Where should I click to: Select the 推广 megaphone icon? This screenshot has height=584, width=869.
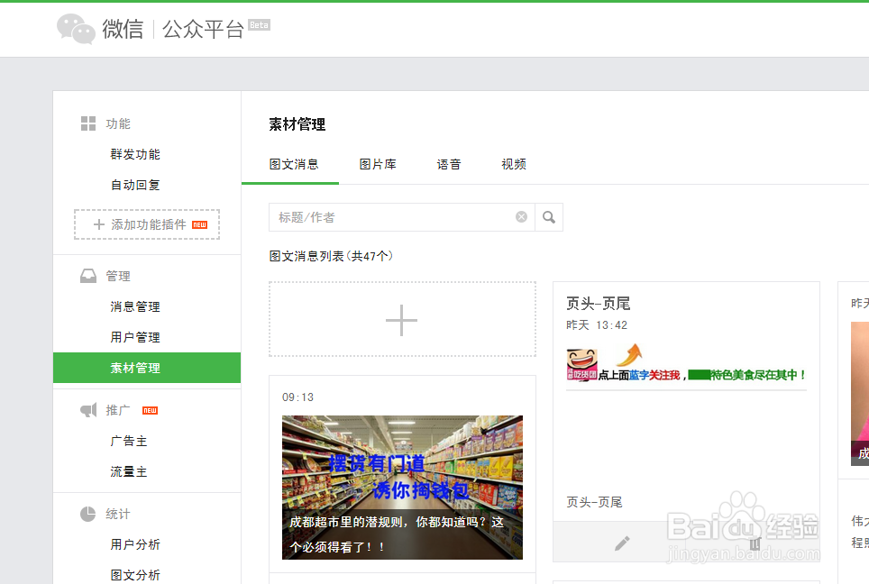pos(87,409)
